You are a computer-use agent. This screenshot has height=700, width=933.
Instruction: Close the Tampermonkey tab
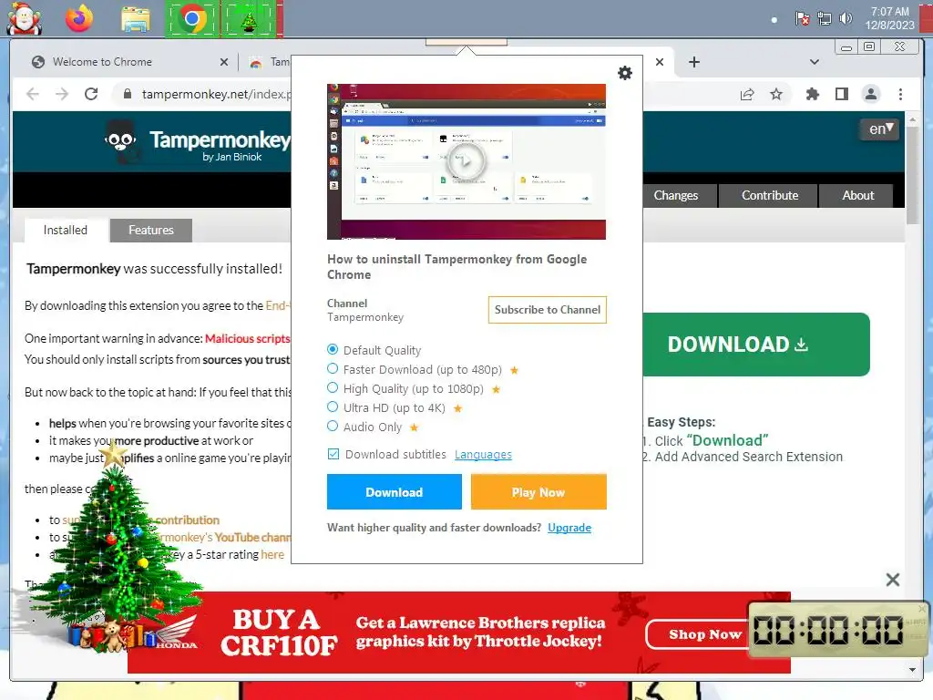[660, 62]
